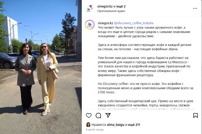
Task: Open the alma_baigu profile from likes
Action: tap(115, 125)
